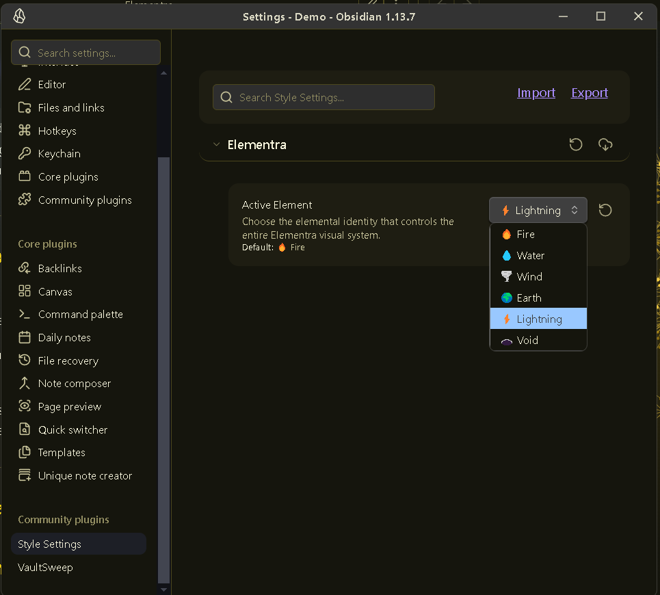The height and width of the screenshot is (595, 660).
Task: Click the Keychain key icon
Action: (25, 154)
